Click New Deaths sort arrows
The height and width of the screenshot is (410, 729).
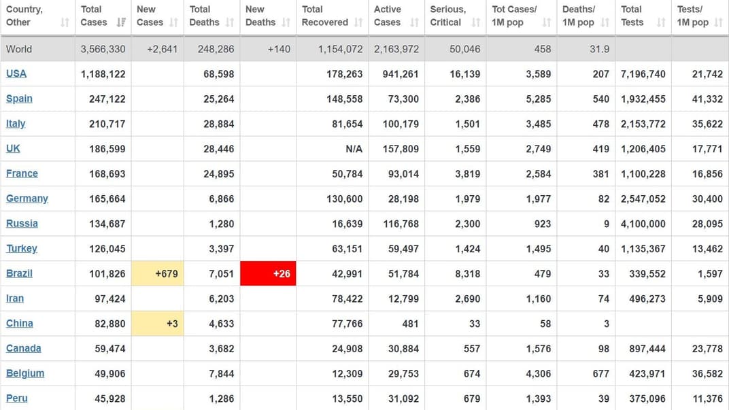286,22
